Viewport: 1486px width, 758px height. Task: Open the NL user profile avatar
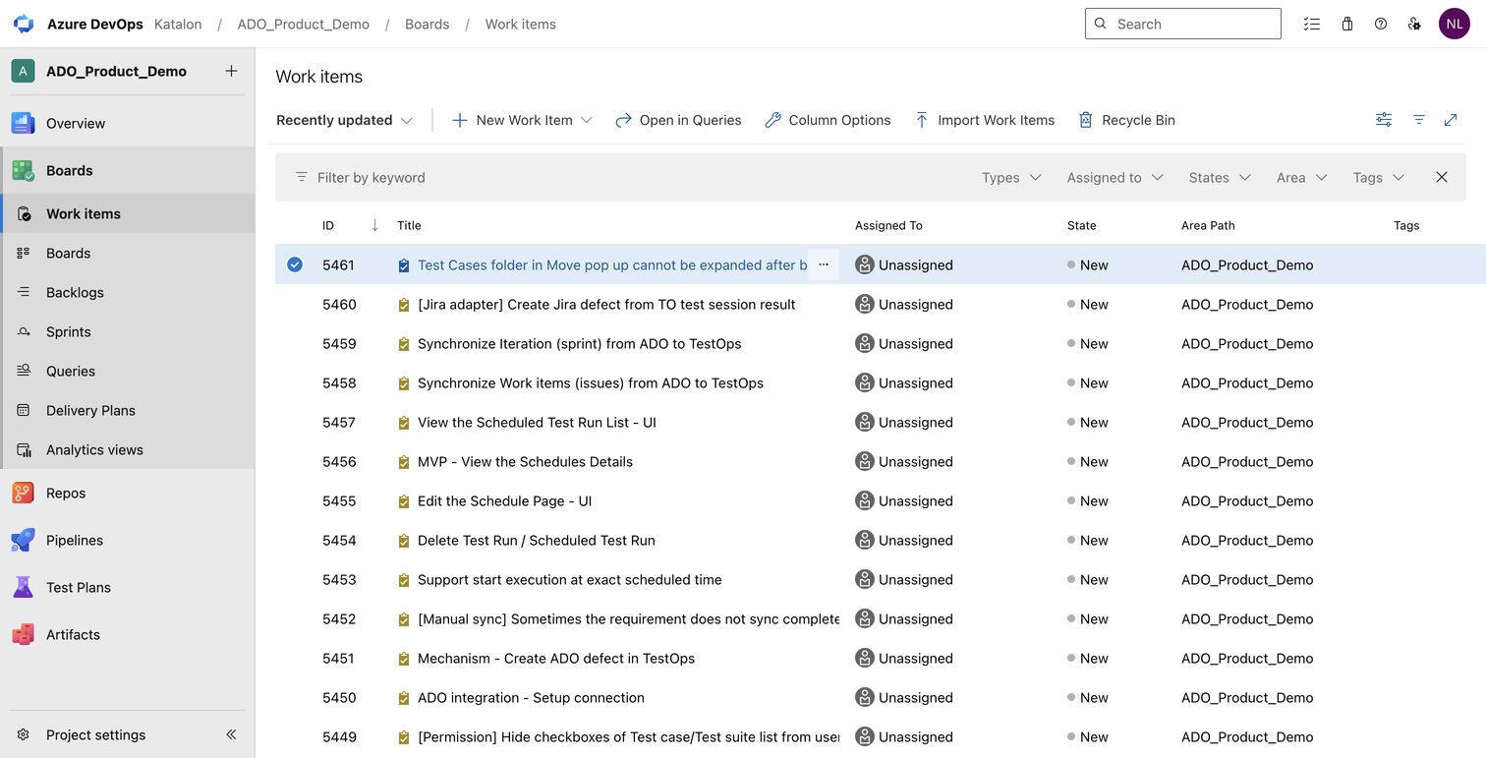pyautogui.click(x=1455, y=24)
